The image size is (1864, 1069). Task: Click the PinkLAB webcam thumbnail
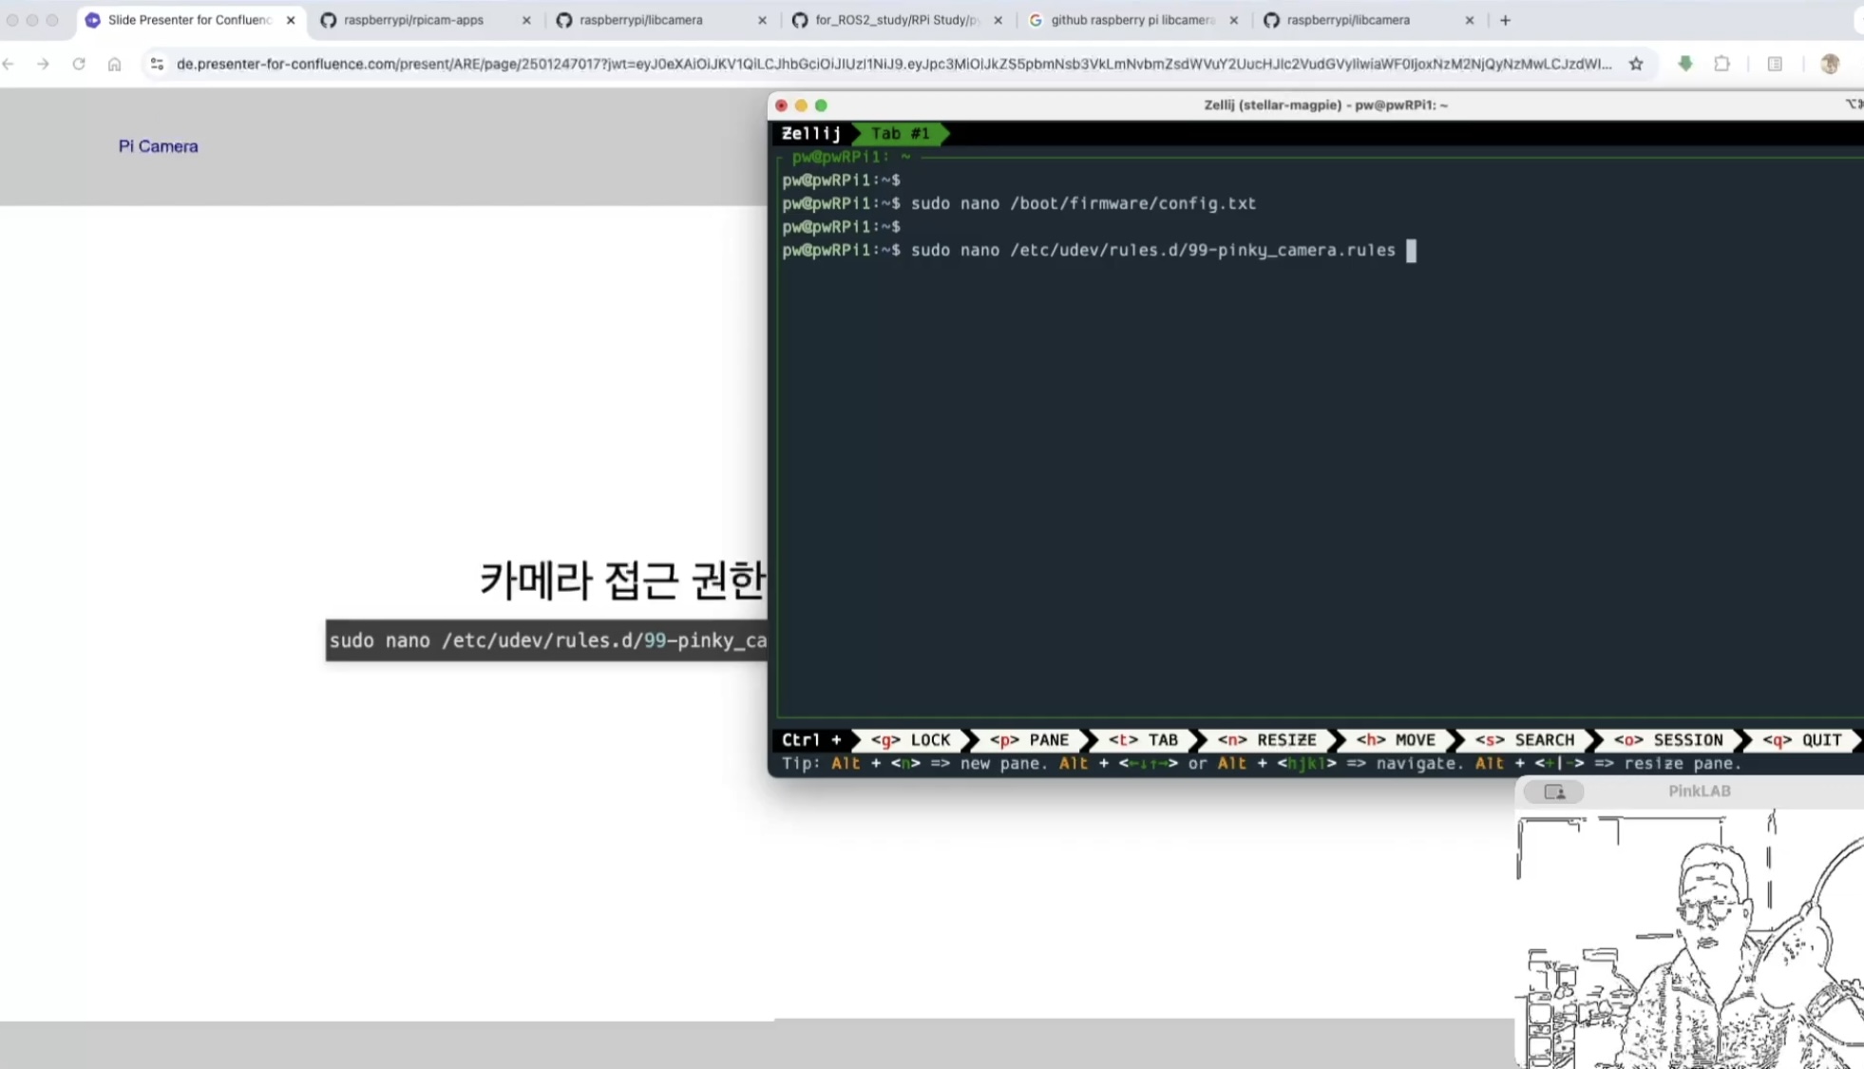pyautogui.click(x=1691, y=939)
